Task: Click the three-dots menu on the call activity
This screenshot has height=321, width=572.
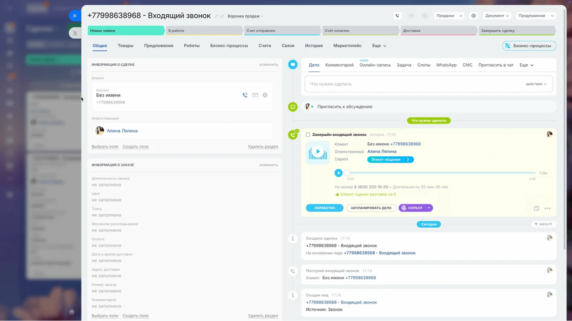Action: coord(548,208)
